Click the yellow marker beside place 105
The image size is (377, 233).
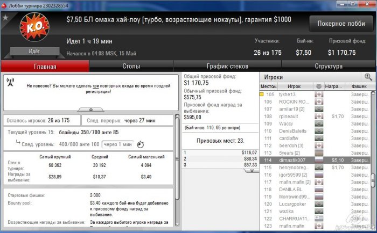click(262, 94)
